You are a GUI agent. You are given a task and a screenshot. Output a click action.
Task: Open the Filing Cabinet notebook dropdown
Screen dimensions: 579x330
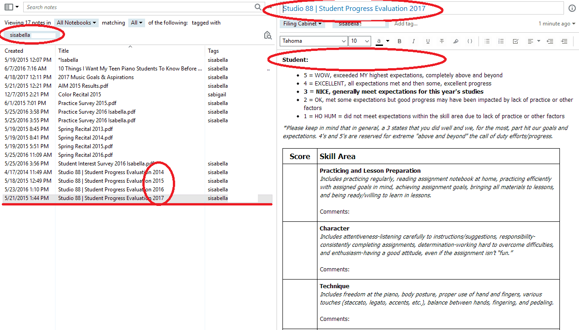[x=302, y=24]
